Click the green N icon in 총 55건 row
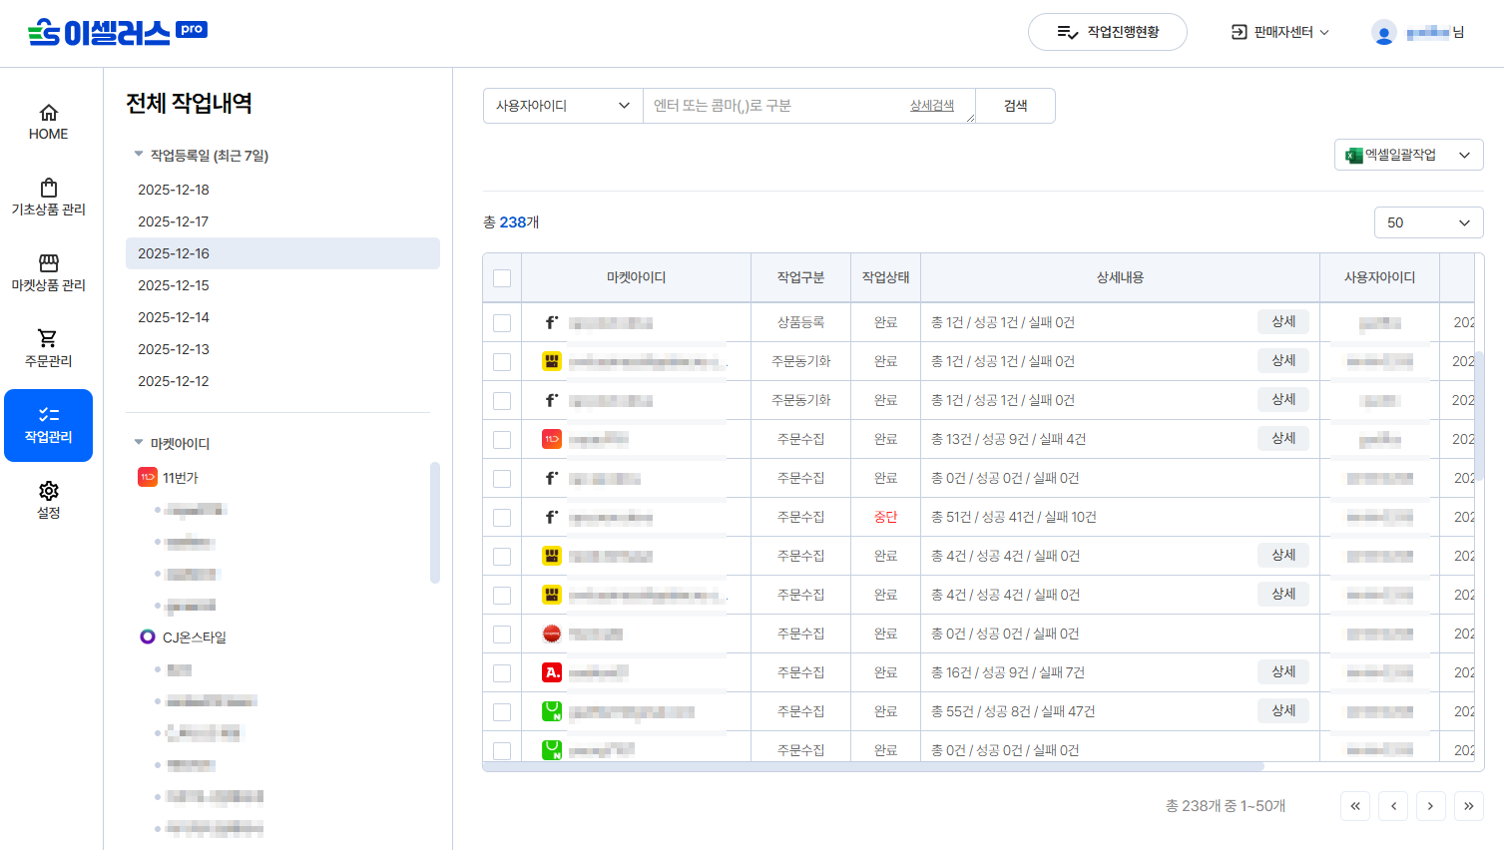The image size is (1504, 850). click(552, 711)
